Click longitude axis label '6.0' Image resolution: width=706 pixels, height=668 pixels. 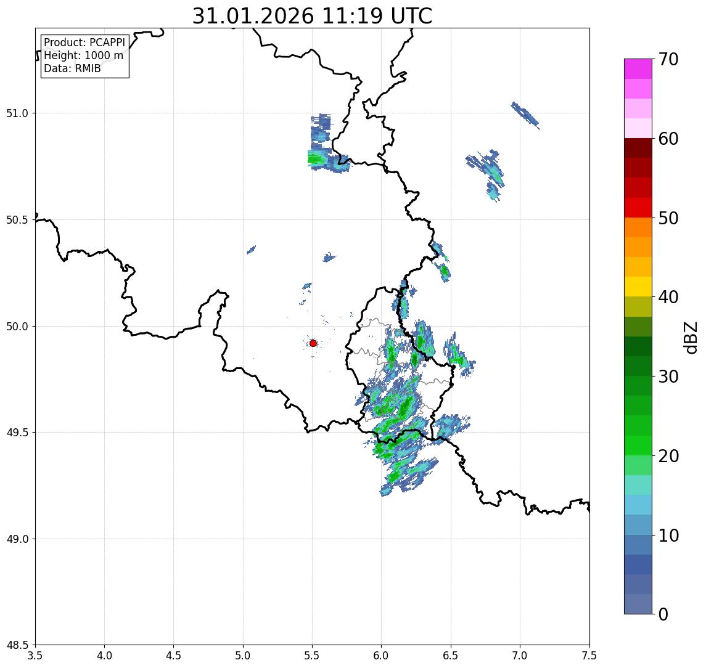[382, 656]
